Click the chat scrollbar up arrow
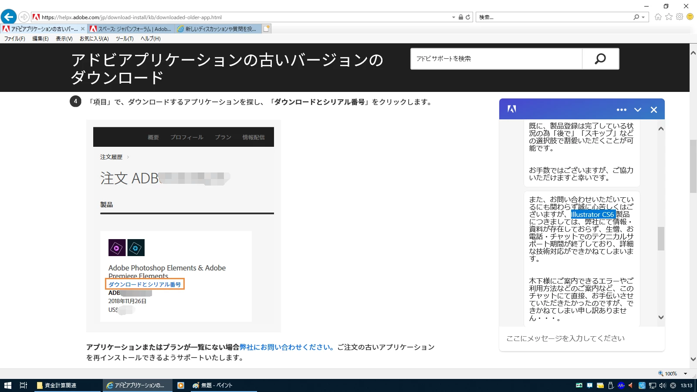Screen dimensions: 697x392 (x=661, y=129)
